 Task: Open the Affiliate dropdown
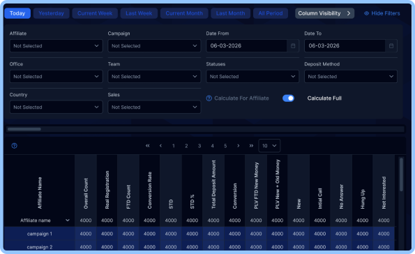(56, 46)
